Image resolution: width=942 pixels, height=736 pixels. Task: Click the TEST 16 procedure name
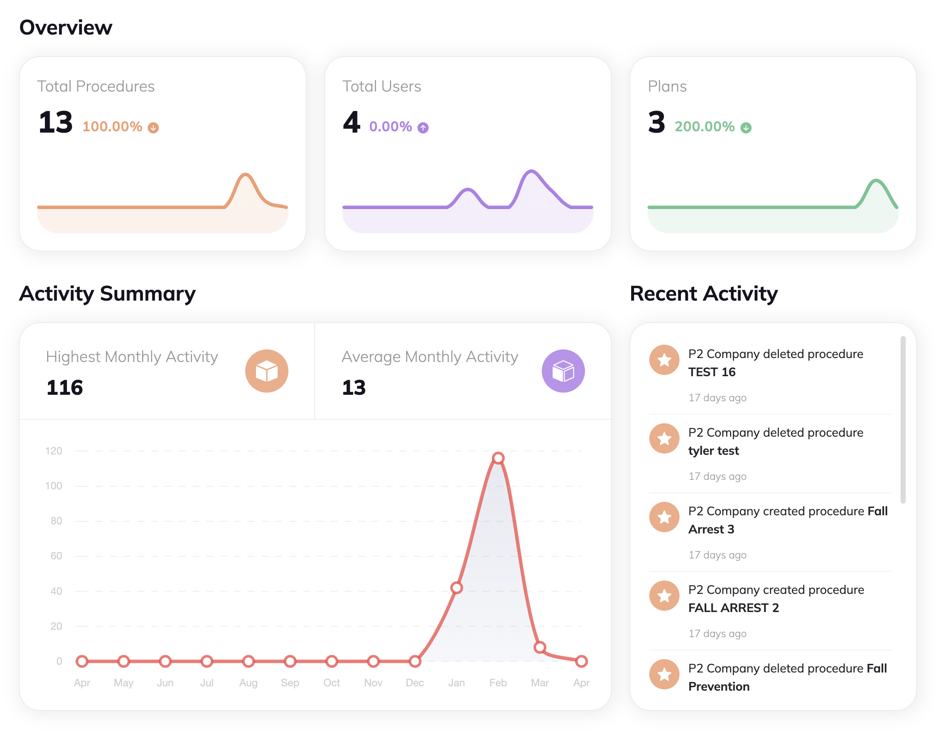[x=712, y=372]
